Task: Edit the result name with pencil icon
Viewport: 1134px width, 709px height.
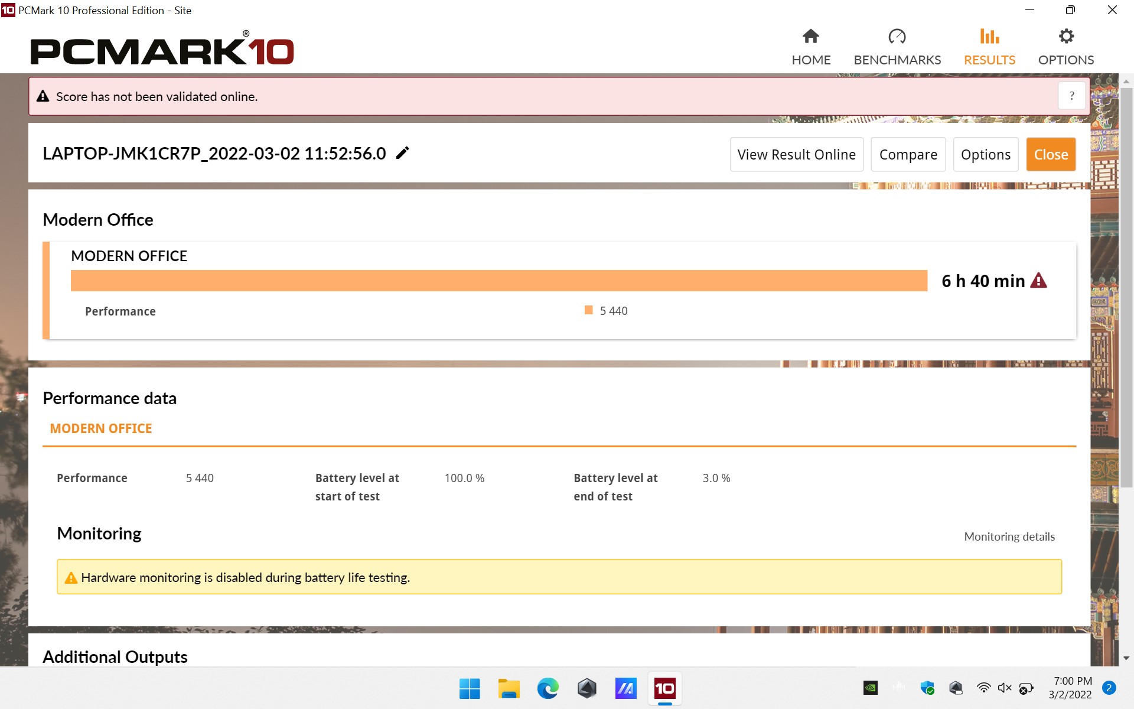Action: coord(402,153)
